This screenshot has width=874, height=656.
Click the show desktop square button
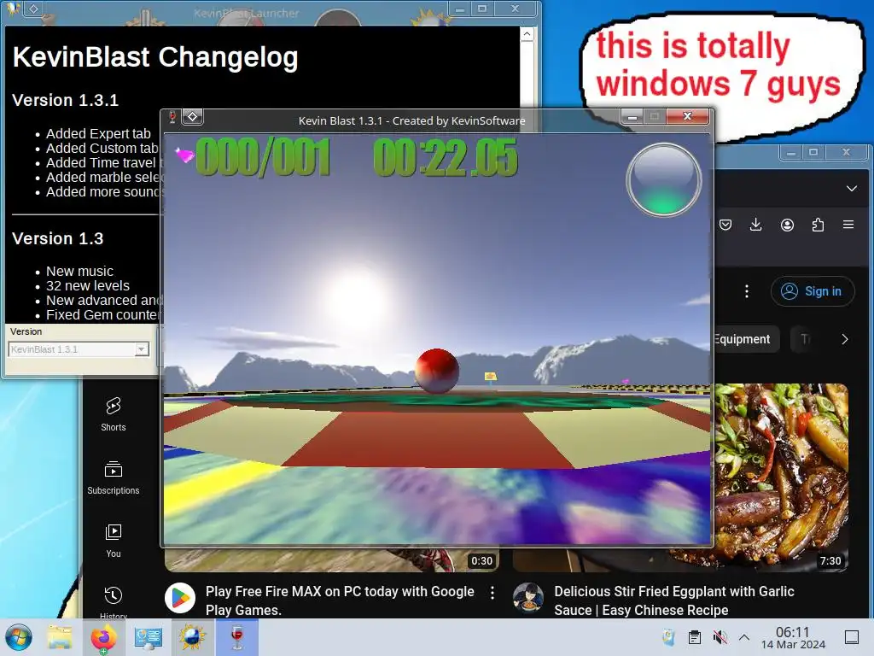pos(852,637)
